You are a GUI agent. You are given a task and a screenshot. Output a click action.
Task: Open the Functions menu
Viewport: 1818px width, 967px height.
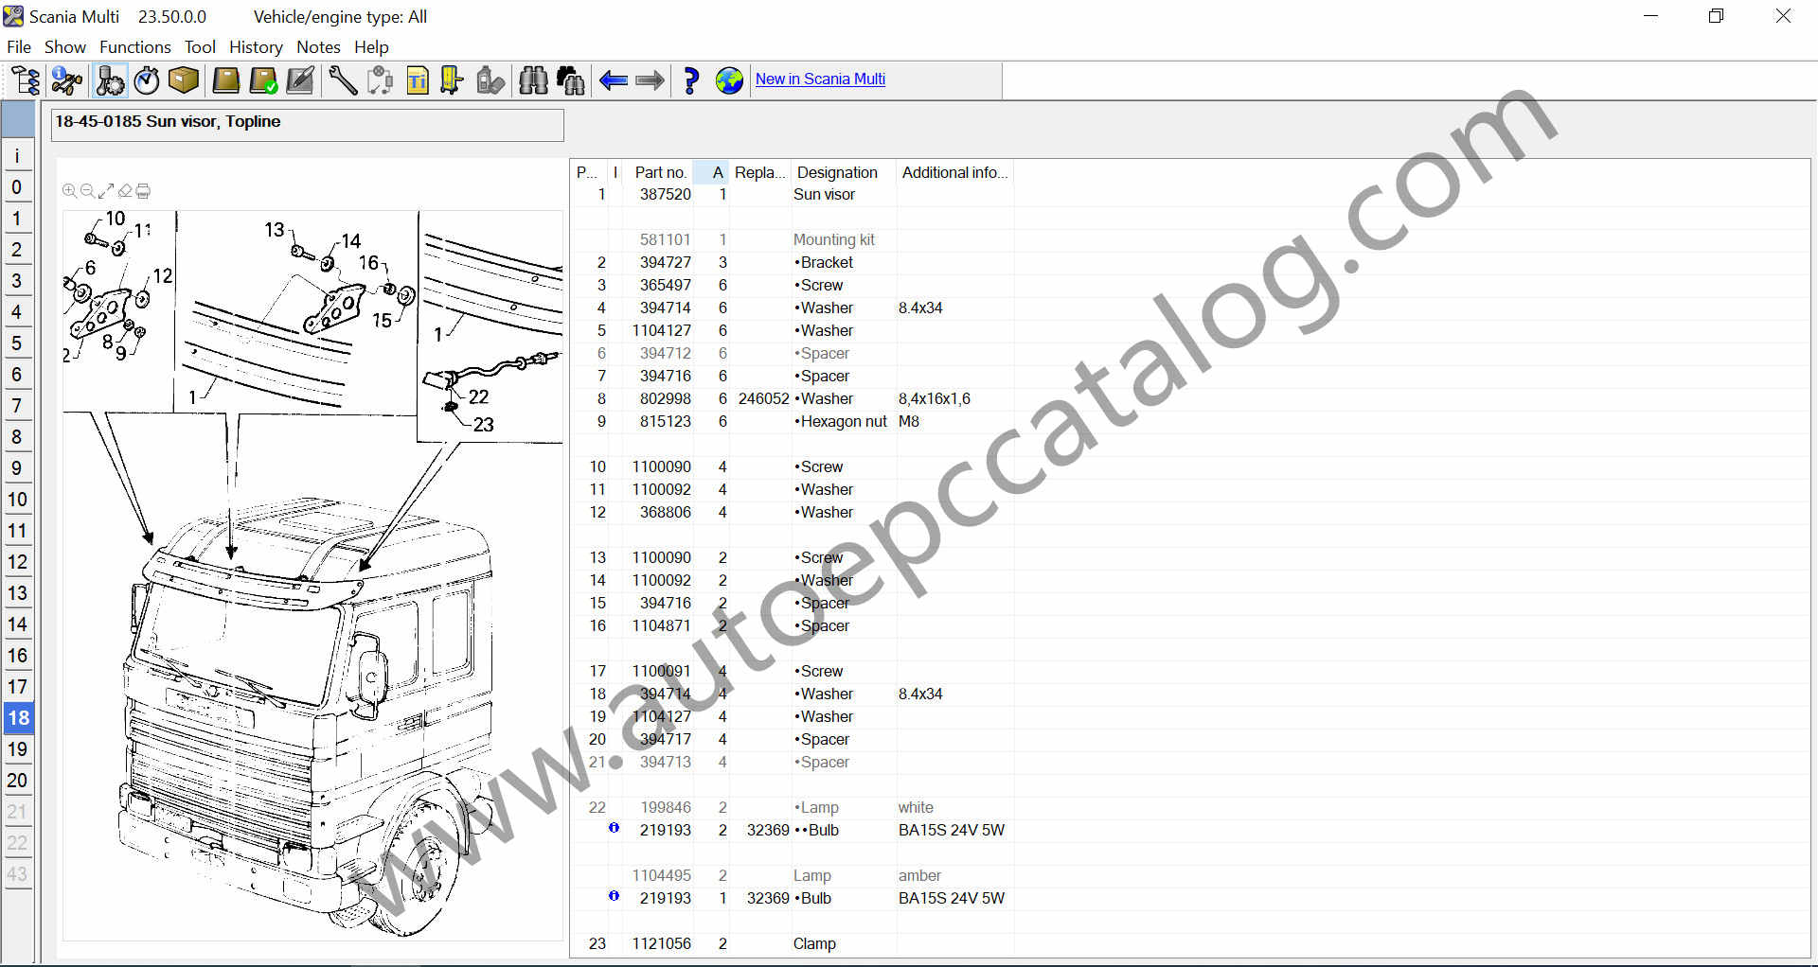pyautogui.click(x=135, y=46)
